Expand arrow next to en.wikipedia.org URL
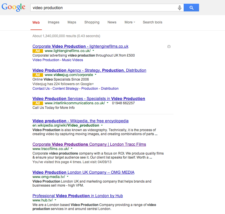 pyautogui.click(x=102, y=125)
